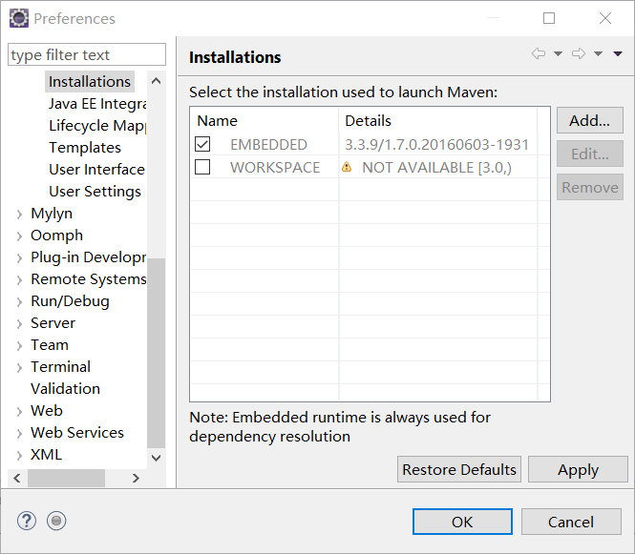Expand the Run/Debug node
635x554 pixels.
click(x=19, y=302)
